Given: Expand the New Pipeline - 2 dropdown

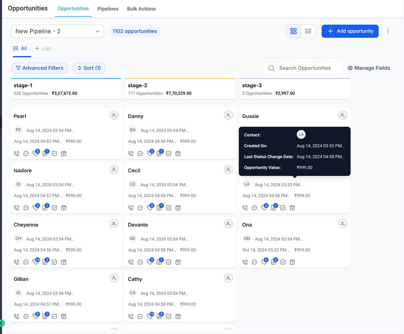Looking at the screenshot, I should (x=58, y=31).
